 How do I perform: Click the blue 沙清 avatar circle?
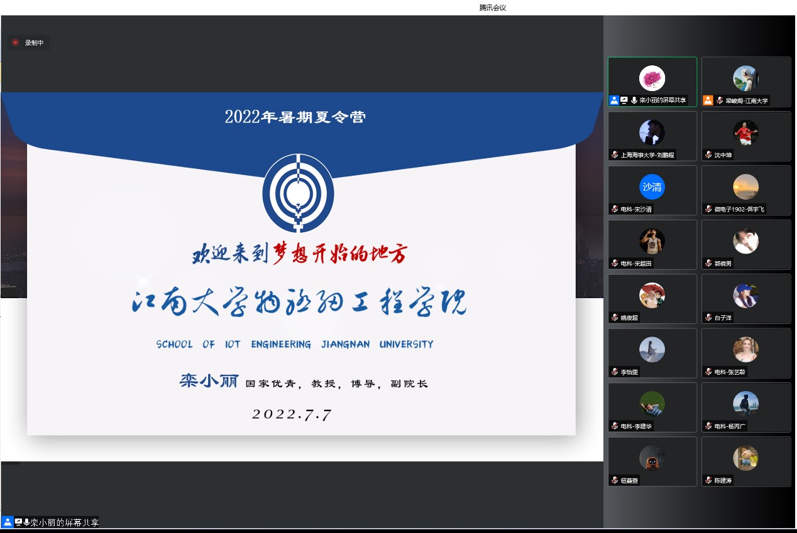pos(652,186)
